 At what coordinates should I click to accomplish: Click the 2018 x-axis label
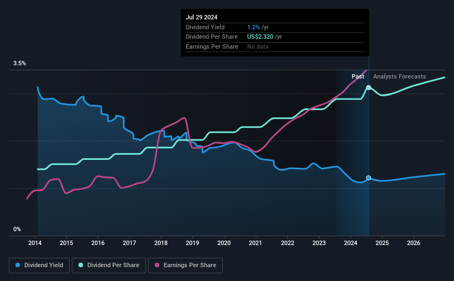coord(161,243)
